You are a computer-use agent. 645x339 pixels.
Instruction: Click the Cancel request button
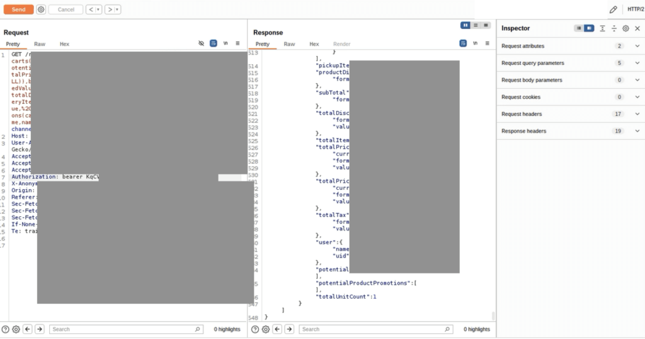click(66, 9)
